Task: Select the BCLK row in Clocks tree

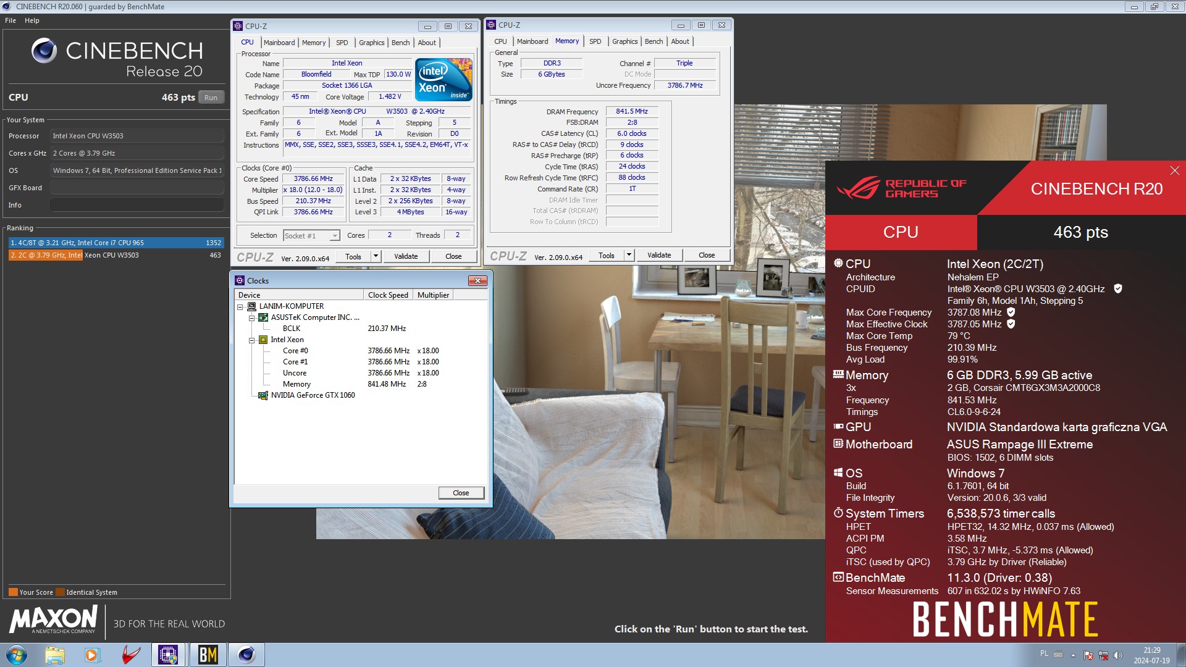Action: coord(292,329)
